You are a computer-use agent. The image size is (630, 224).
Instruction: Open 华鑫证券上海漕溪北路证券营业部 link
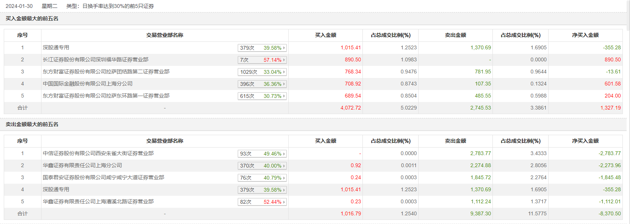pos(98,201)
